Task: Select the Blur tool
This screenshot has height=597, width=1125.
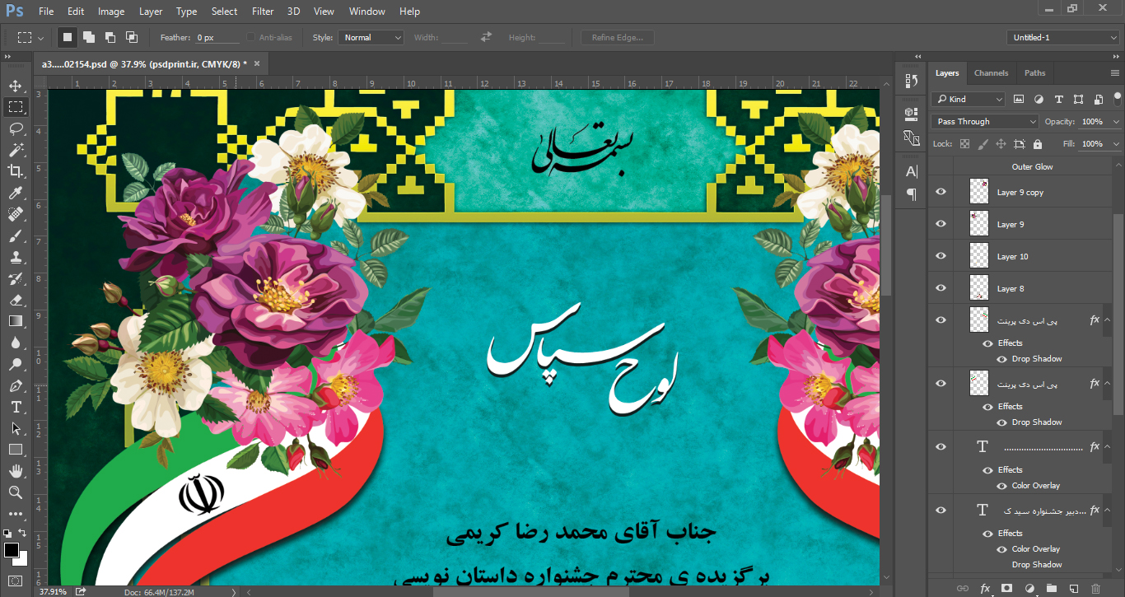Action: (x=15, y=343)
